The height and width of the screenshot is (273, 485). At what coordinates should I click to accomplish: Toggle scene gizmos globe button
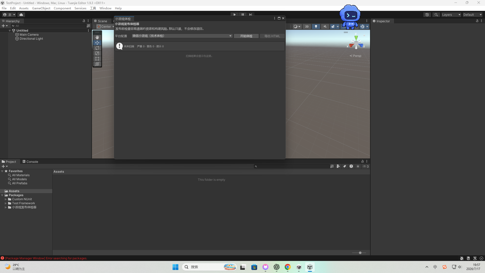(x=362, y=27)
